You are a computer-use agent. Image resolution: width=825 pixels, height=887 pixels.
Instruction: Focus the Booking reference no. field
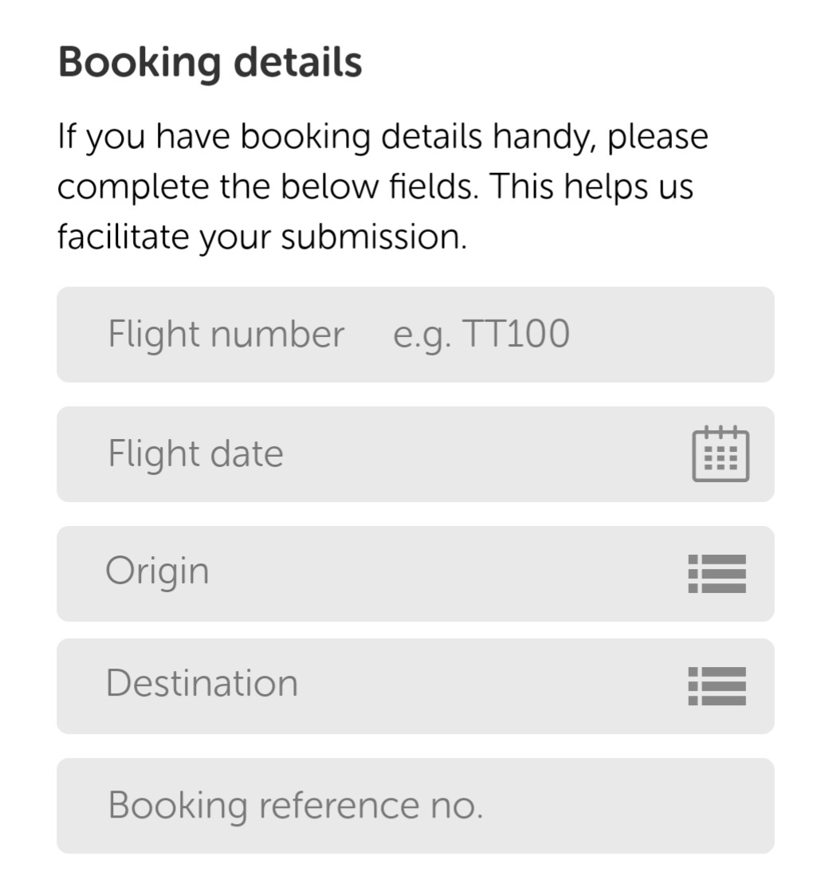tap(415, 806)
